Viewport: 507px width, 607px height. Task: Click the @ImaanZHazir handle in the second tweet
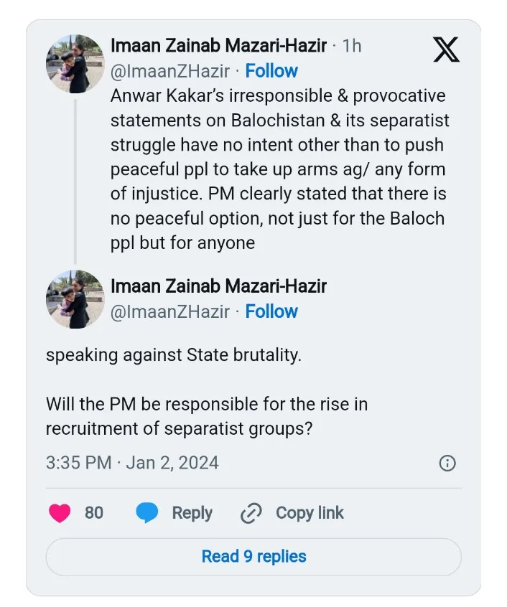pos(170,311)
